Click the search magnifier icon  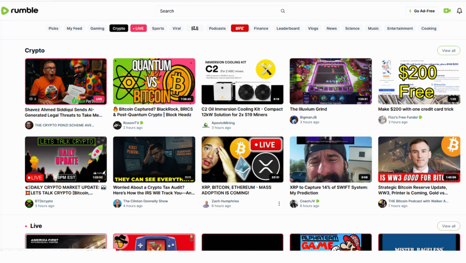283,11
